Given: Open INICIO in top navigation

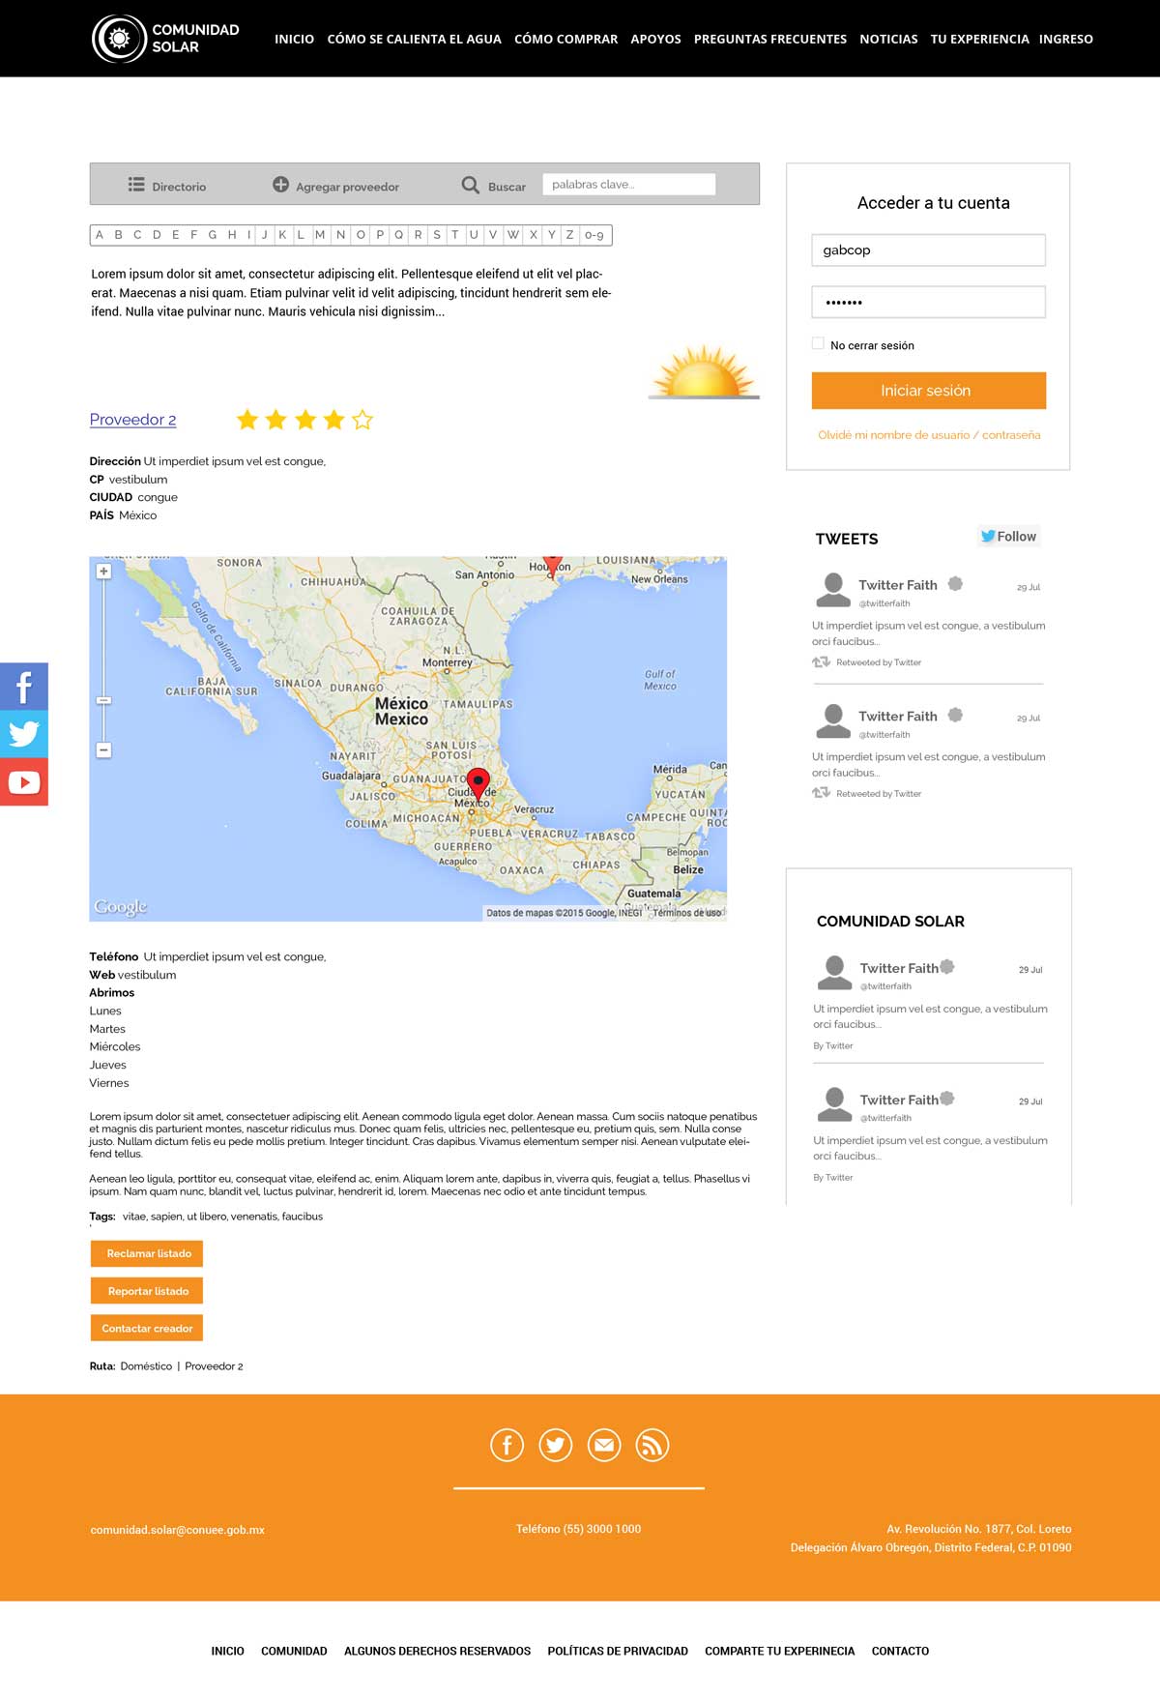Looking at the screenshot, I should pos(294,40).
